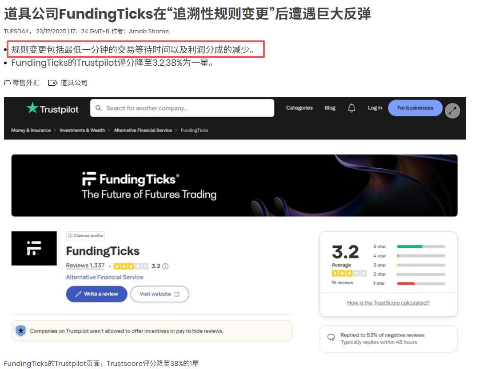Open the Reviews 1,337 link
Viewport: 483px width, 369px height.
coord(84,266)
